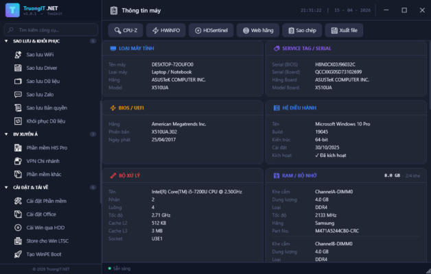Select Sao lưu Driver in sidebar
This screenshot has height=274, width=431.
41,68
